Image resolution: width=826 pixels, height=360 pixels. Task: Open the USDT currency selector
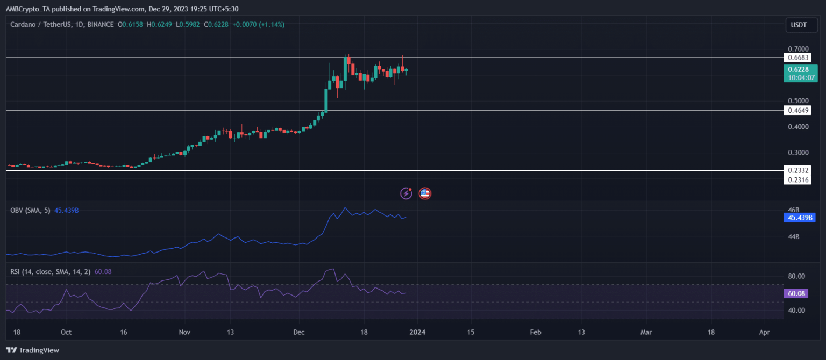(798, 25)
